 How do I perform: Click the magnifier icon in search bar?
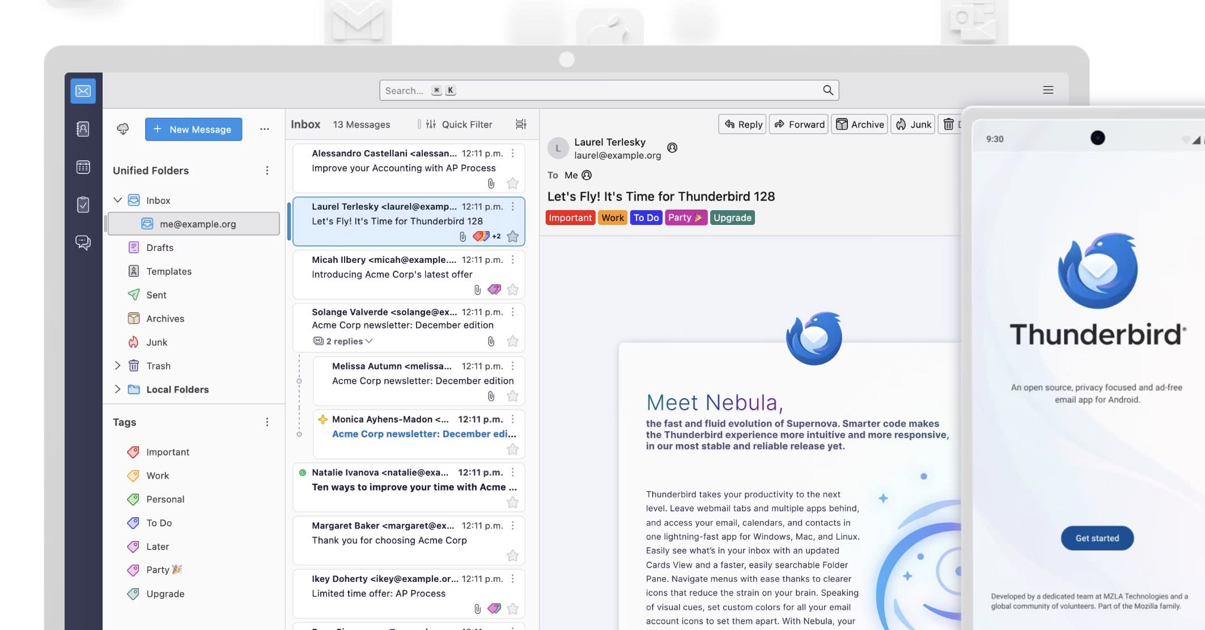(828, 90)
